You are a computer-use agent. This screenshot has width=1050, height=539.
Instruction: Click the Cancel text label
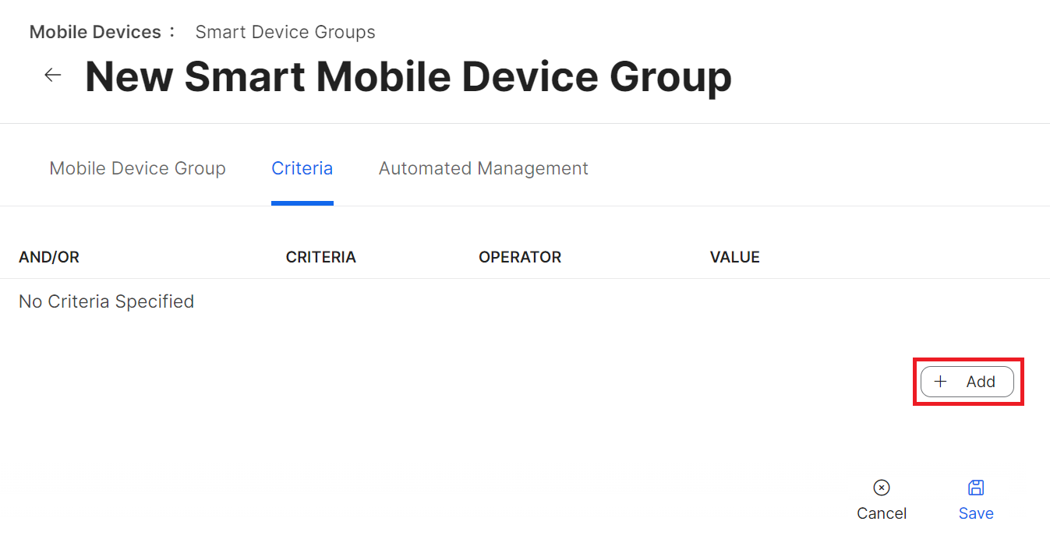(x=882, y=513)
